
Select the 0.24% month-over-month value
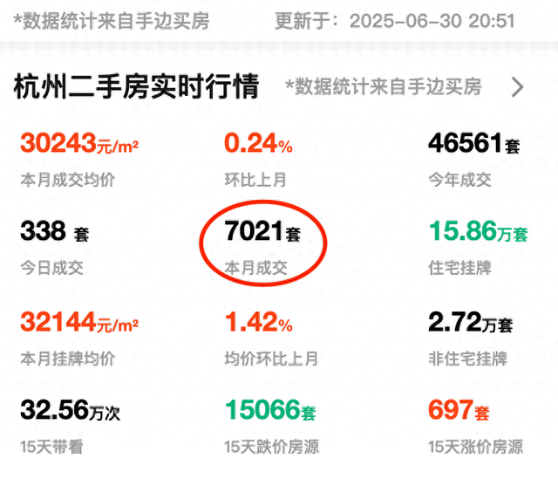258,143
